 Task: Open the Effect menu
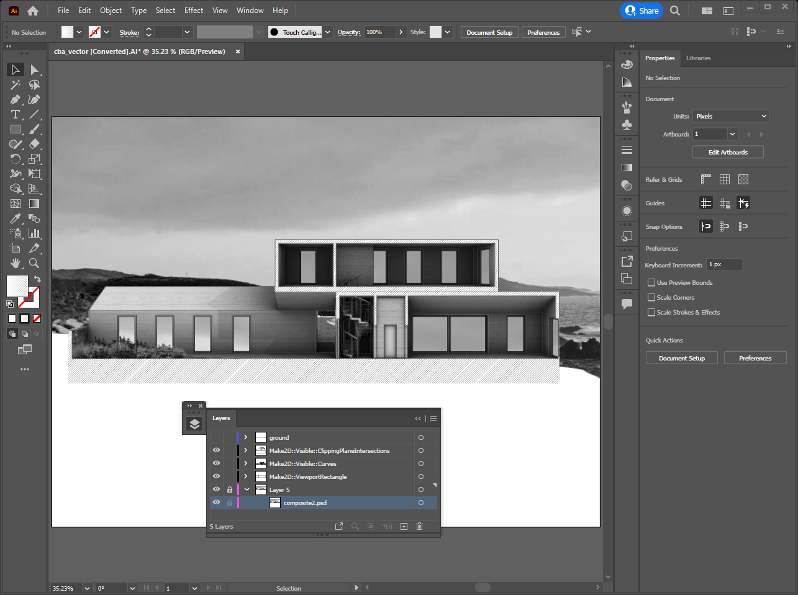pyautogui.click(x=194, y=11)
